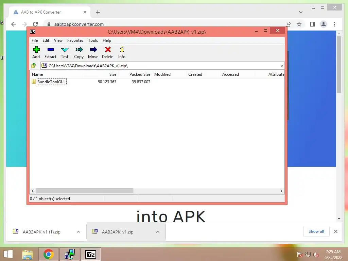The height and width of the screenshot is (261, 348).
Task: Bookmark this page with the star icon
Action: click(299, 24)
